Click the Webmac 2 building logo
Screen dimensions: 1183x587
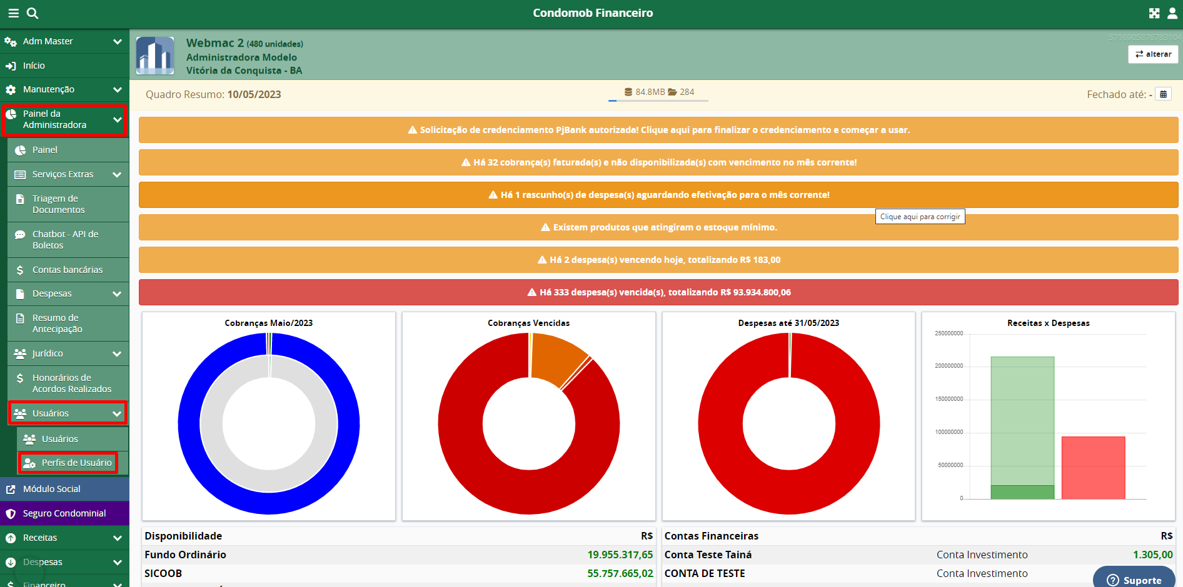click(x=155, y=56)
